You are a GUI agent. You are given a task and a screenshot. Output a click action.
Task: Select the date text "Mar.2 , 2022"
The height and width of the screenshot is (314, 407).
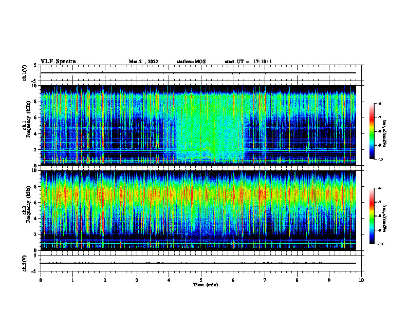143,62
